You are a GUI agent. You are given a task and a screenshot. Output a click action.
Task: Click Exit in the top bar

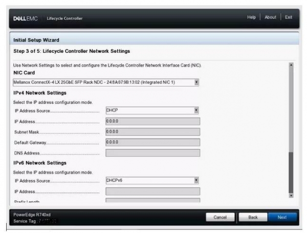click(x=289, y=17)
